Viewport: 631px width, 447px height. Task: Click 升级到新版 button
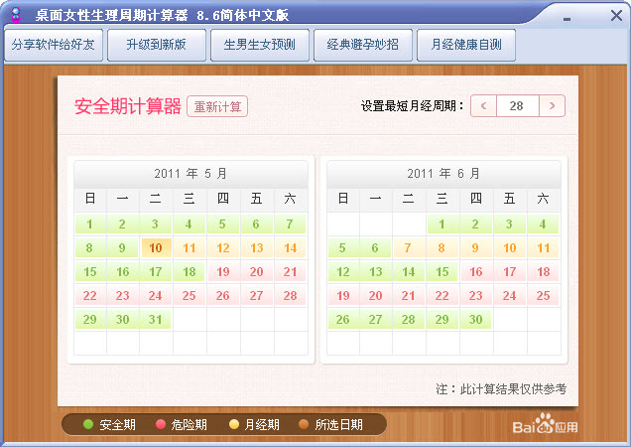(x=157, y=45)
